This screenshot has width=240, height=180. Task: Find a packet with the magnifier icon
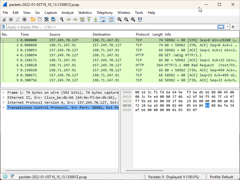(x=62, y=19)
